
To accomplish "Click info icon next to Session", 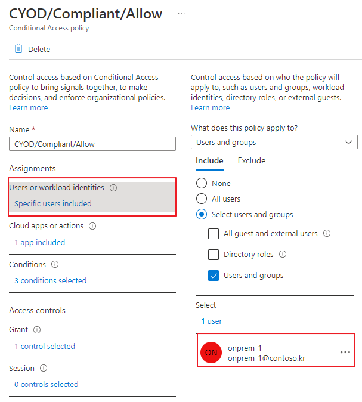I will click(x=44, y=368).
